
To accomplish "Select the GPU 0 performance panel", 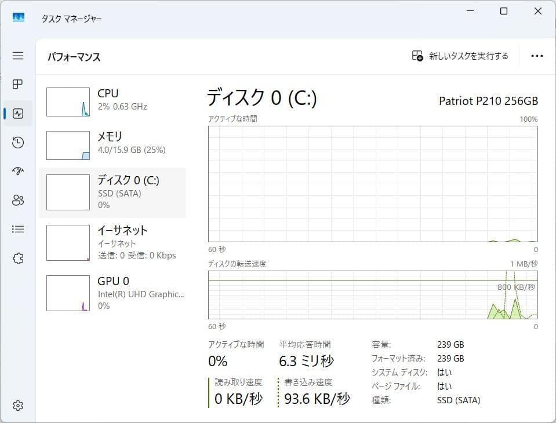I will tap(113, 293).
